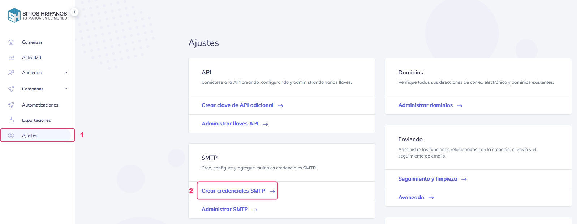
Task: Click the Administrar dominios link
Action: point(425,105)
